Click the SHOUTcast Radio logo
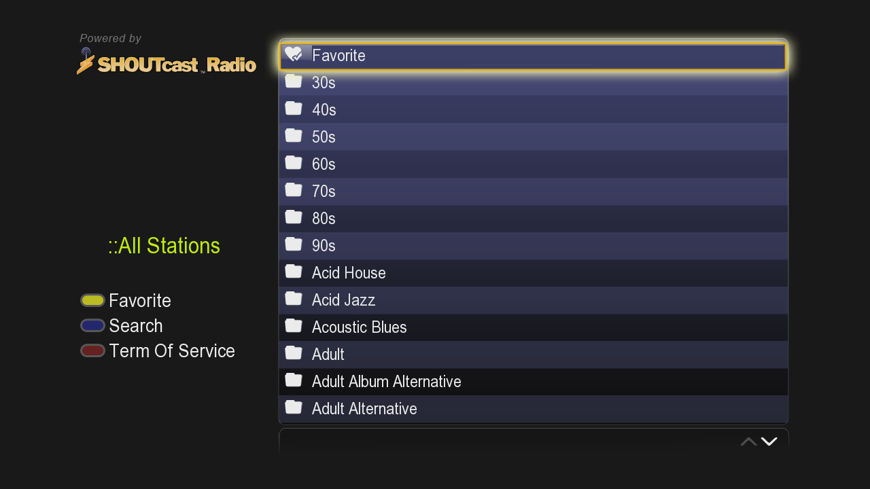This screenshot has height=489, width=870. click(x=167, y=62)
